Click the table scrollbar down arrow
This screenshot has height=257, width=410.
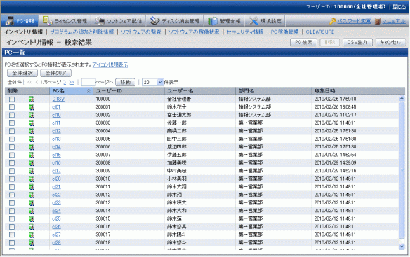[x=402, y=246]
